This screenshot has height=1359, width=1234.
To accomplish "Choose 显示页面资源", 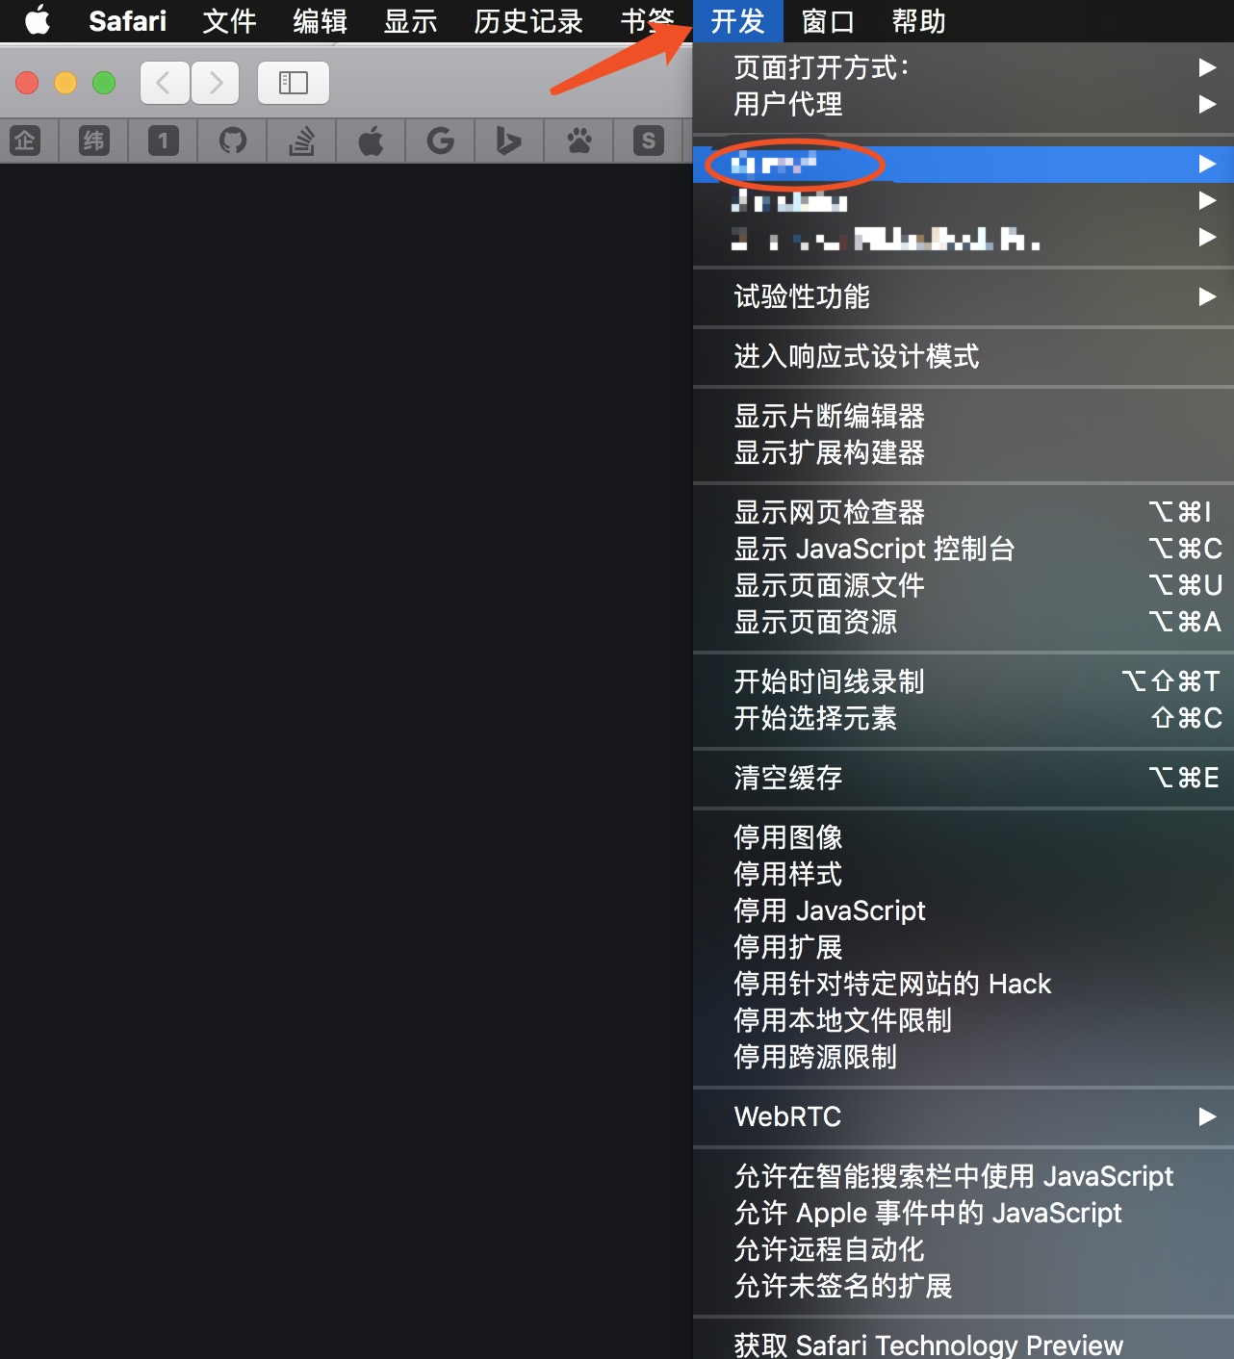I will click(964, 622).
